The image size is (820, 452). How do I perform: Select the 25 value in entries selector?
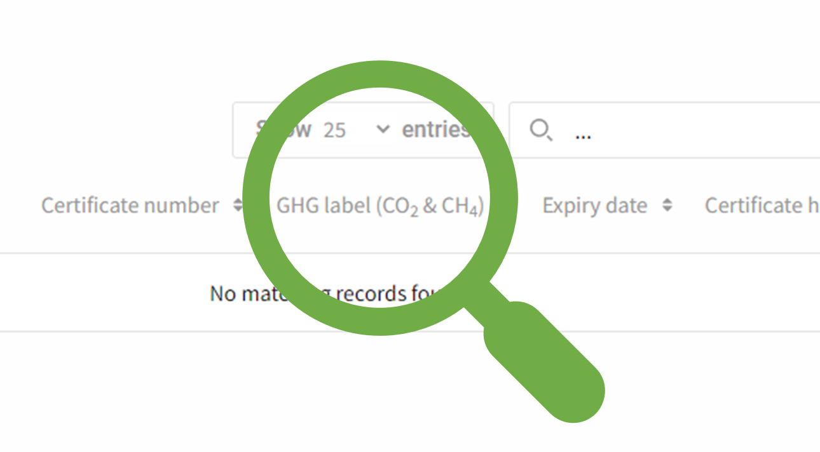334,130
